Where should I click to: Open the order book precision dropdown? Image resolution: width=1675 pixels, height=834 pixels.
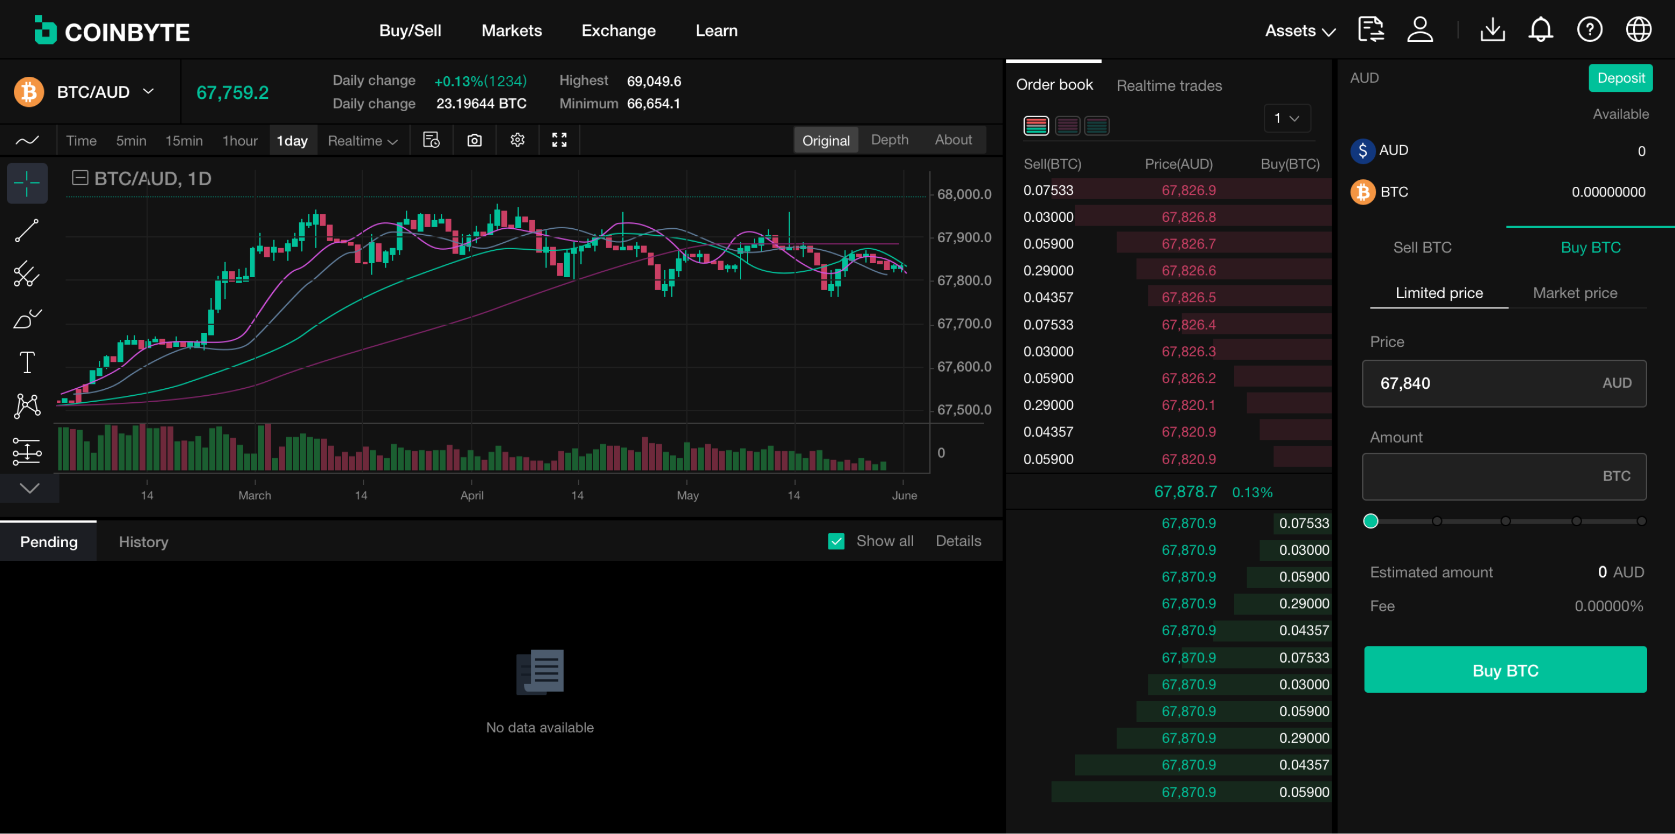coord(1286,118)
